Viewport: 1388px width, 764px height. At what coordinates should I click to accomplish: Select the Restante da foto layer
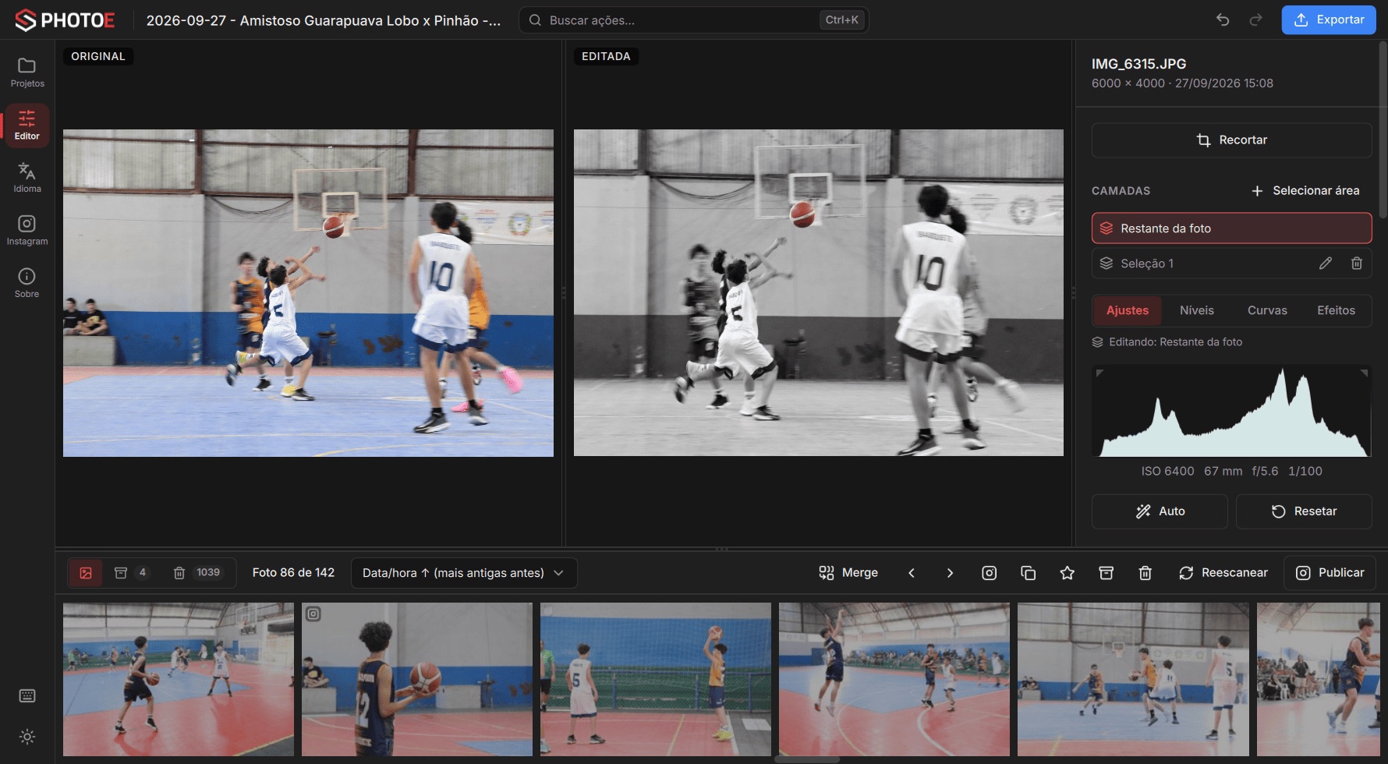point(1231,228)
